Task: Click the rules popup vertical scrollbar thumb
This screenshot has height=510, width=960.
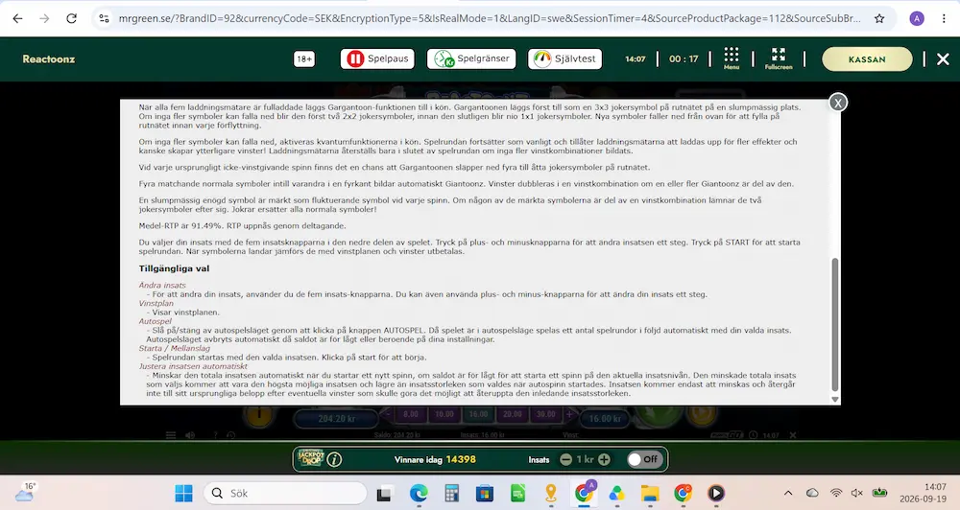Action: click(834, 324)
